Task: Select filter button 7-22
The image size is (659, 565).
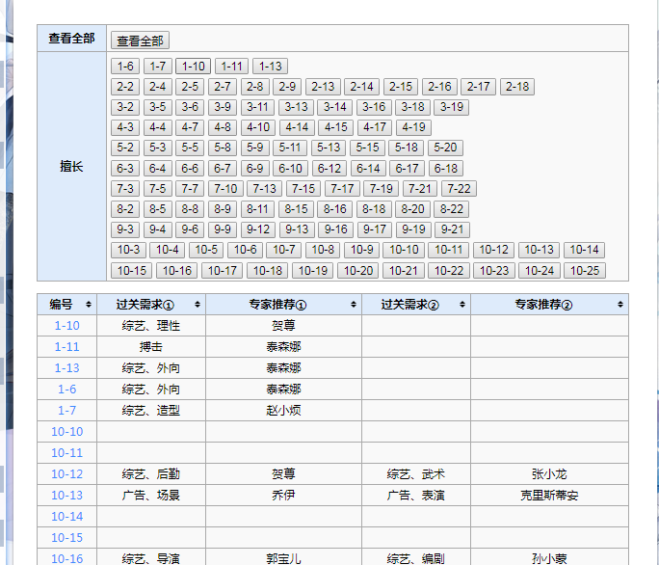Action: (x=459, y=188)
